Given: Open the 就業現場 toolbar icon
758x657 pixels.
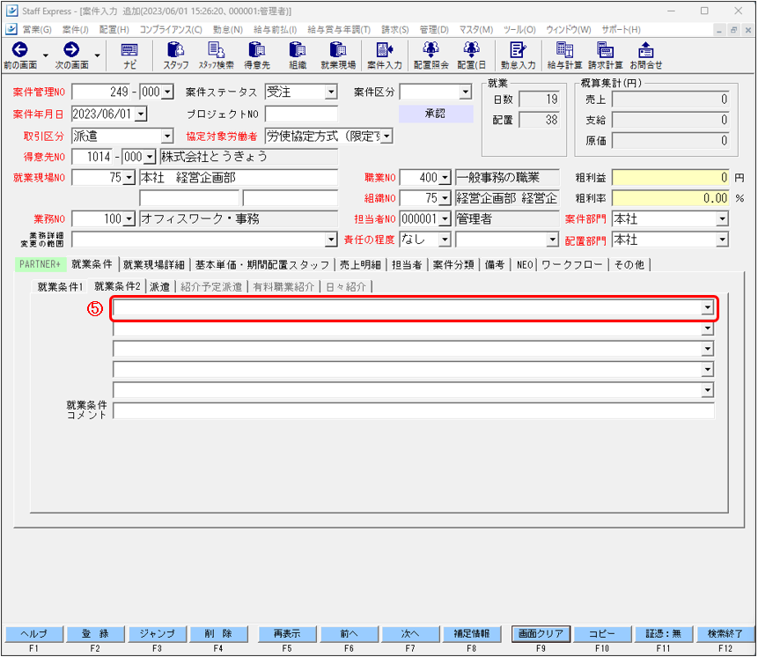Looking at the screenshot, I should (x=338, y=50).
